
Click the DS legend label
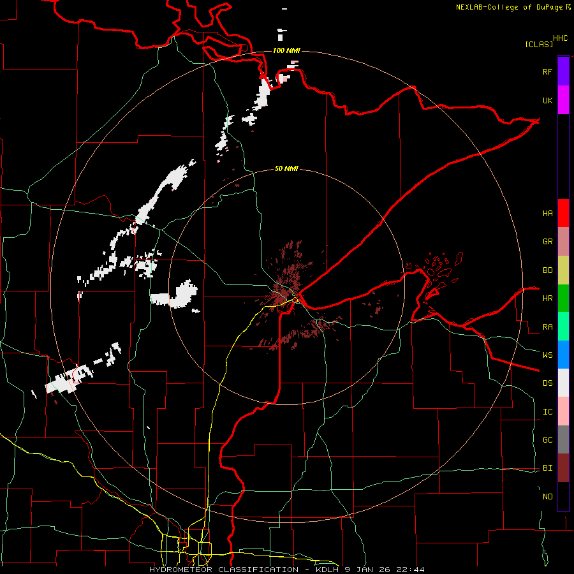(547, 383)
